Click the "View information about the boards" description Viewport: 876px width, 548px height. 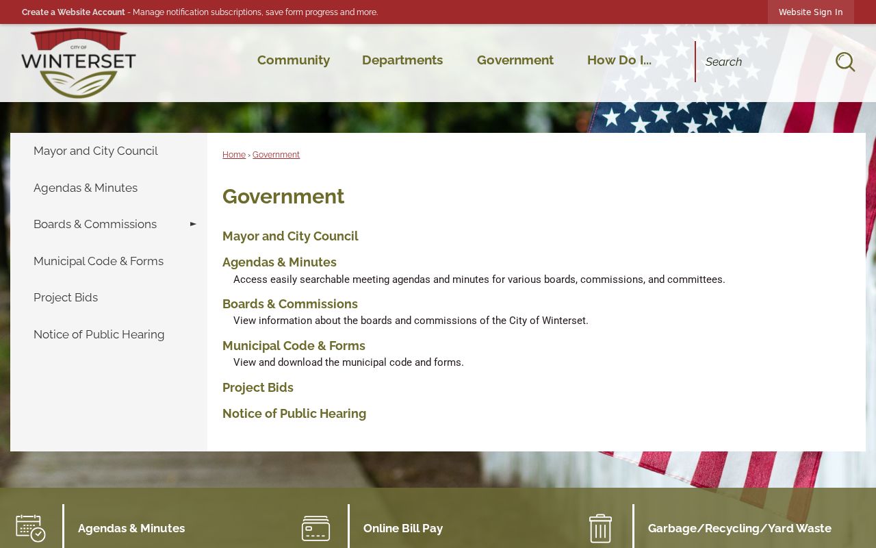(411, 321)
